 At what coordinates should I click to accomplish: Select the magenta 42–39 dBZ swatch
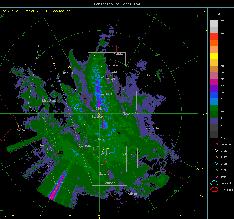click(x=214, y=82)
